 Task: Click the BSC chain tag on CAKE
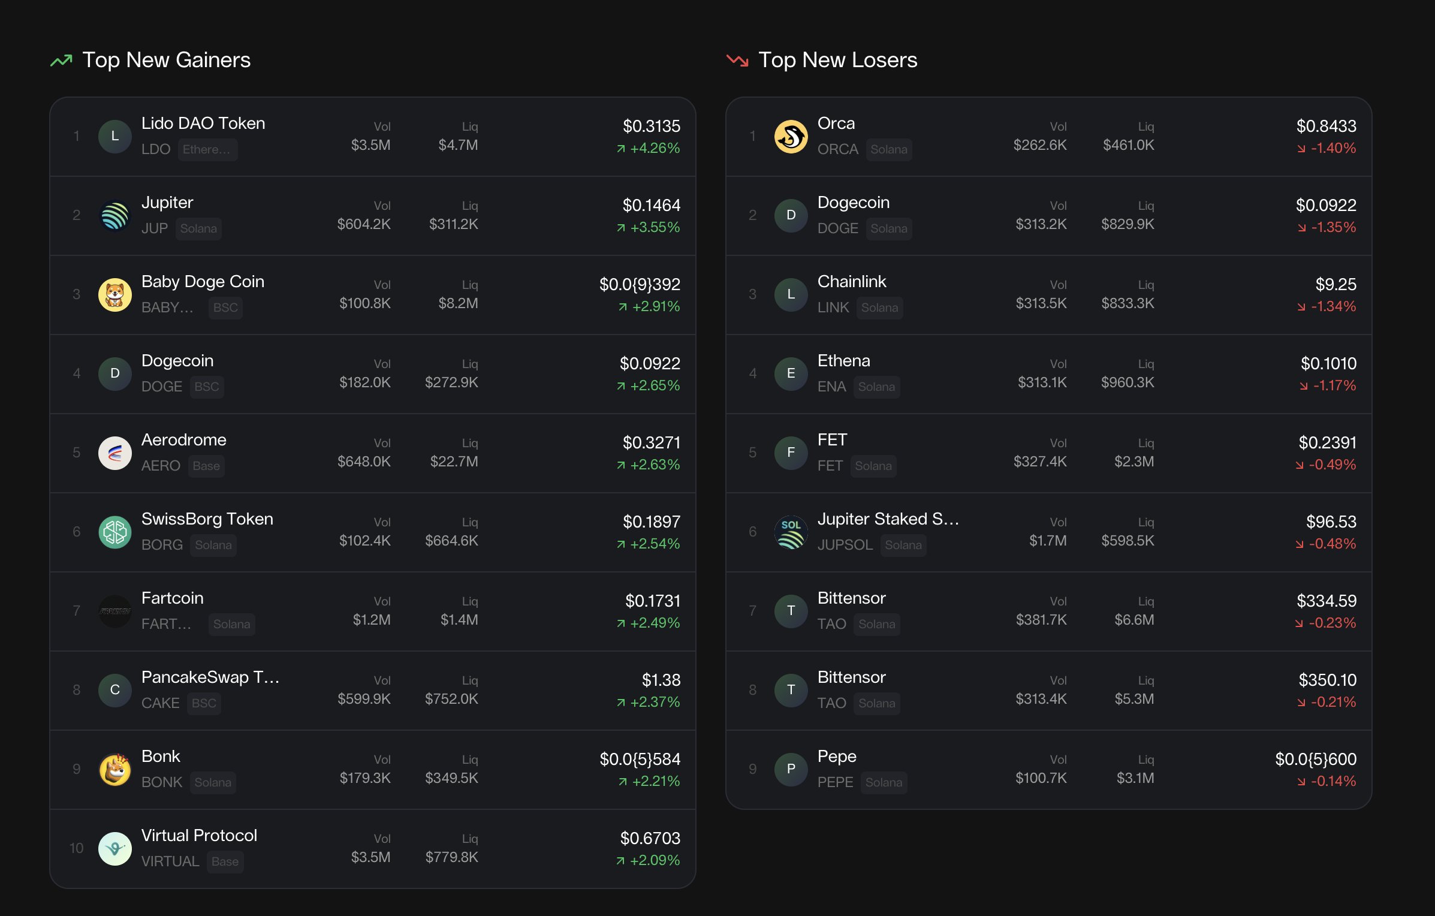[204, 703]
